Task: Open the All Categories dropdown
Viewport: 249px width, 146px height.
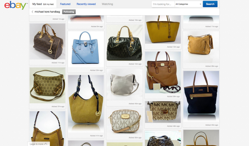Action: coord(188,4)
